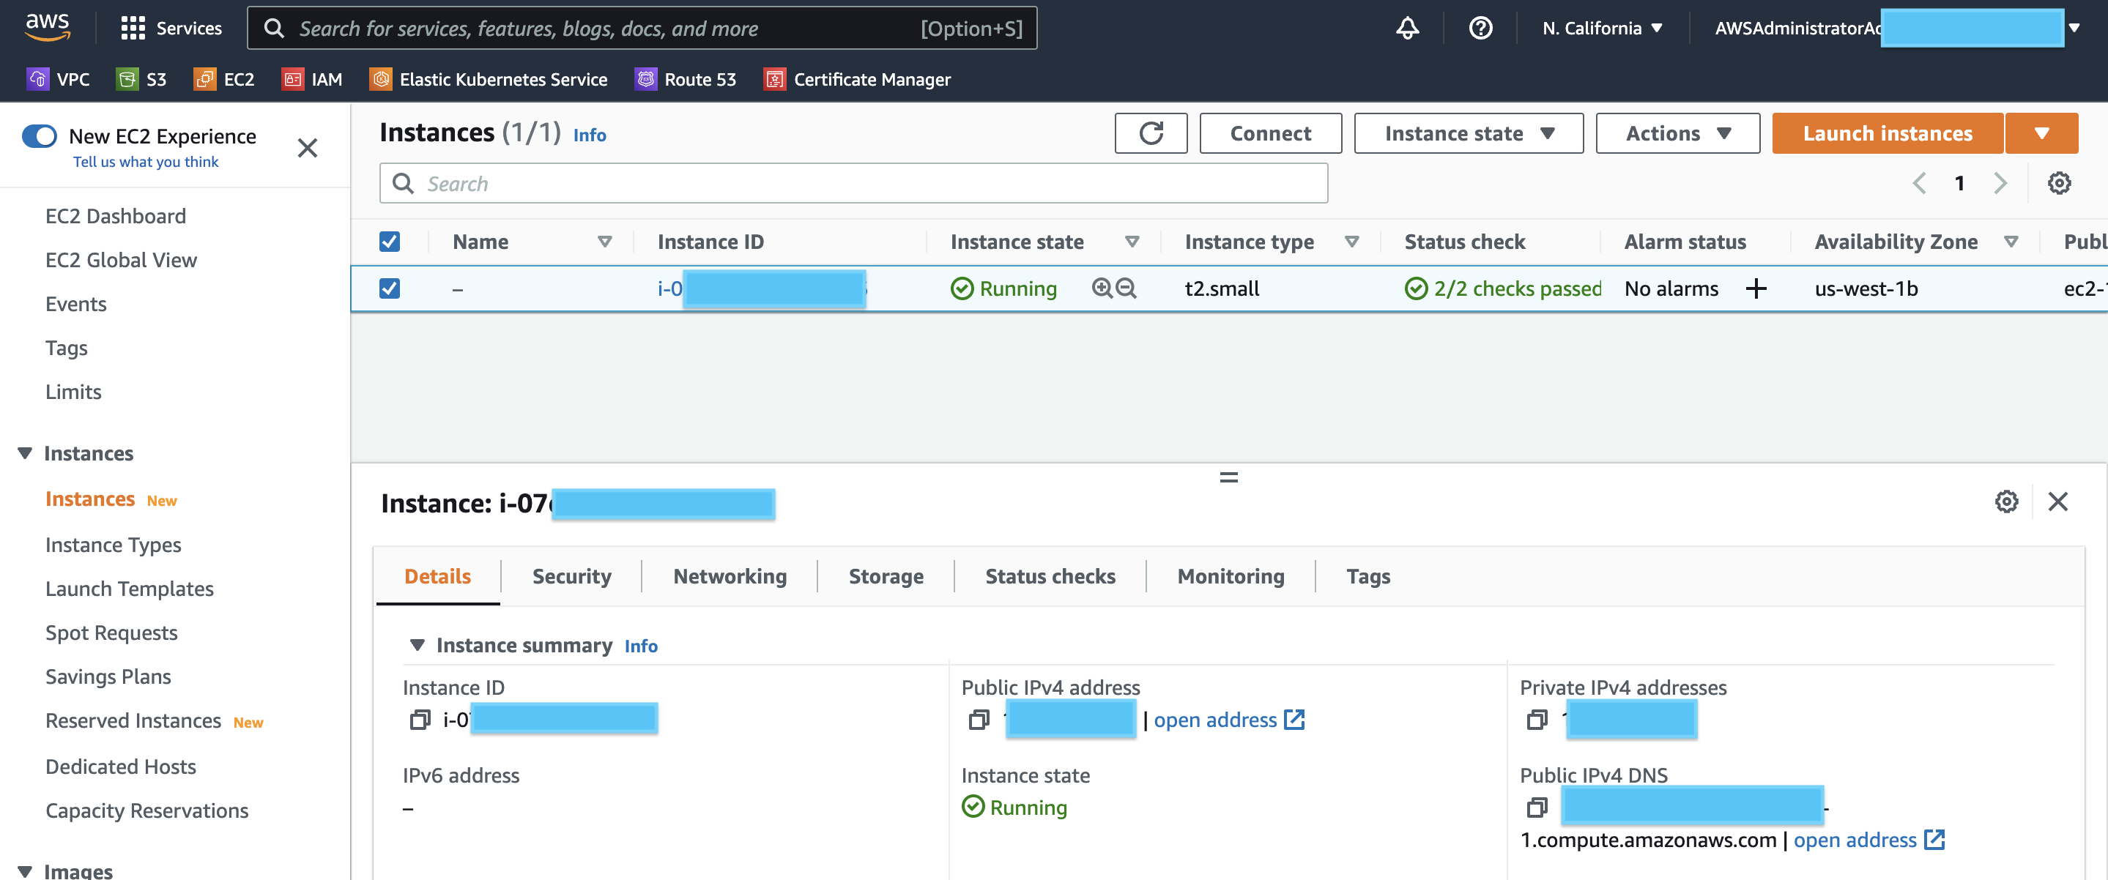
Task: Add alarm with plus icon
Action: coord(1756,288)
